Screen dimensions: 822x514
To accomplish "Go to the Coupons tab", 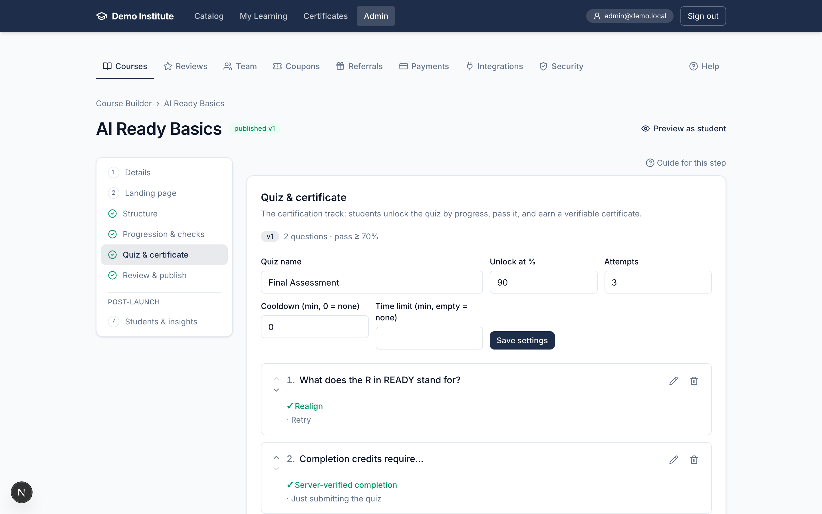I will tap(296, 66).
